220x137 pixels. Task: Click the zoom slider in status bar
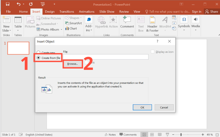coord(181,135)
